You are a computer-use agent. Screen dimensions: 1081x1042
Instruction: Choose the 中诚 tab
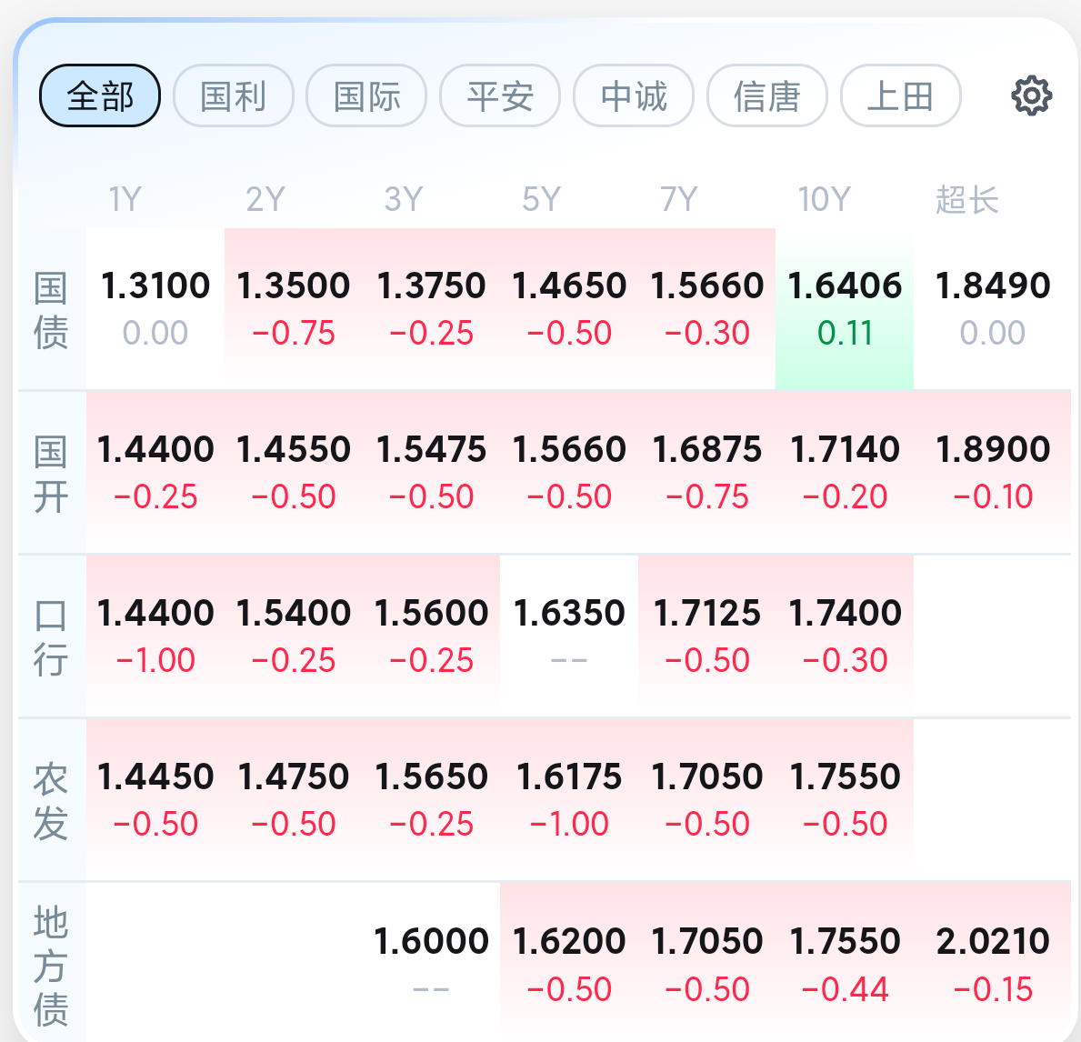634,95
